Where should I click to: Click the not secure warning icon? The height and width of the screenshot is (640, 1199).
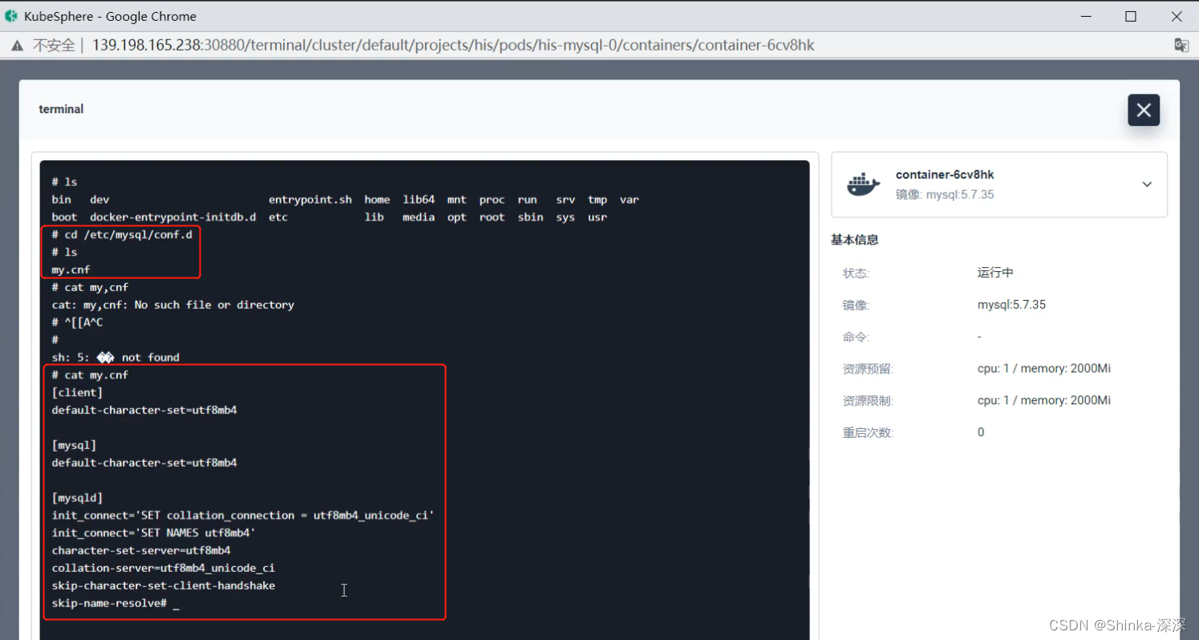tap(17, 46)
